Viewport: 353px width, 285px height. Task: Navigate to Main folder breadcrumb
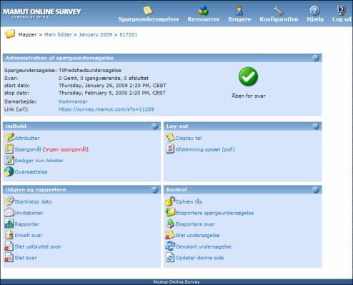point(58,34)
